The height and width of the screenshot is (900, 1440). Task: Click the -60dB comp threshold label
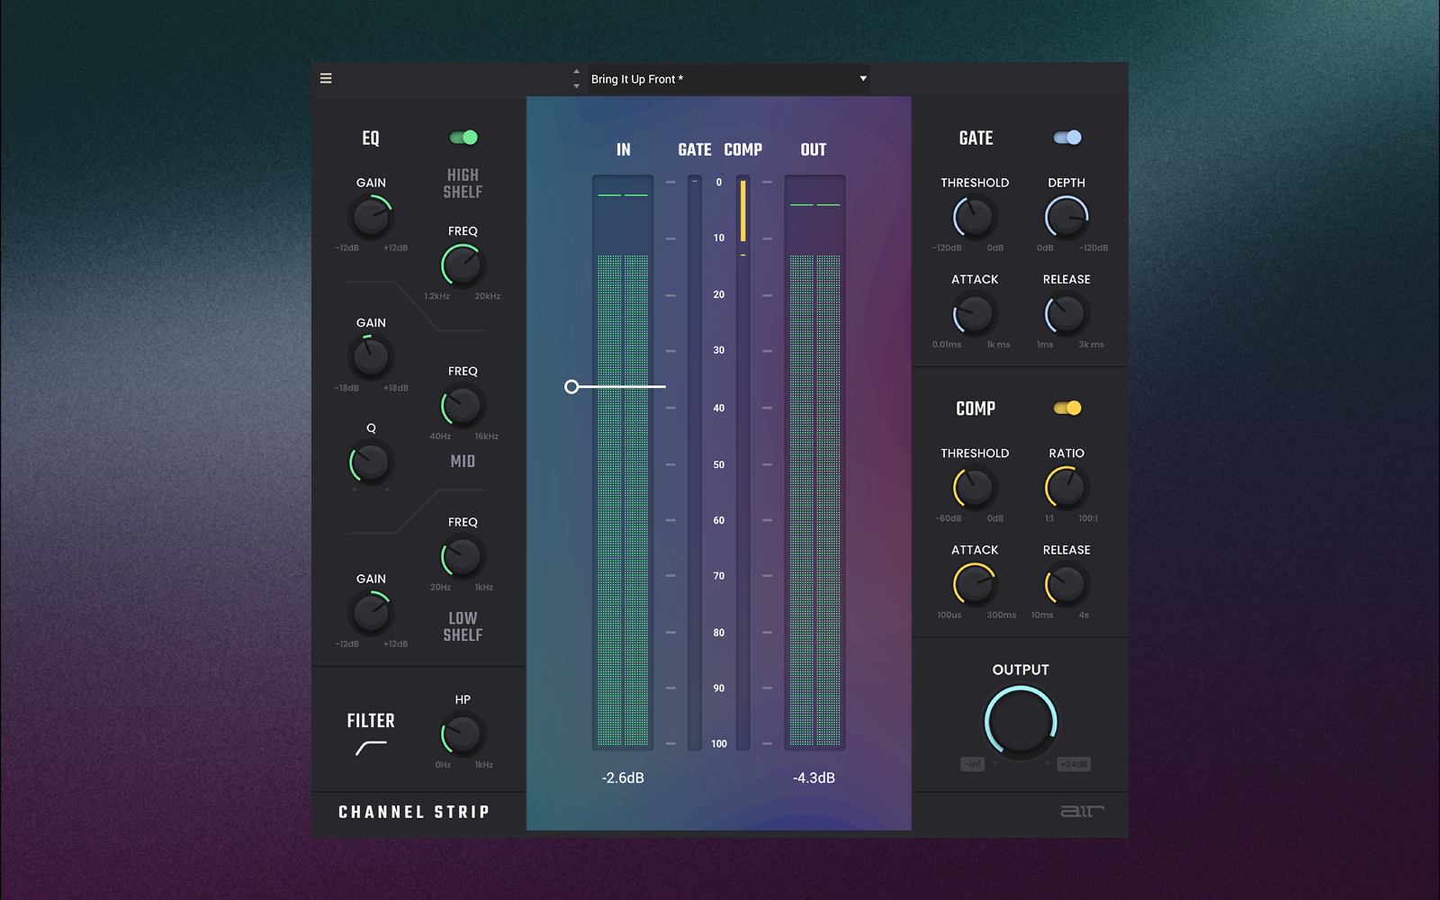pyautogui.click(x=948, y=518)
